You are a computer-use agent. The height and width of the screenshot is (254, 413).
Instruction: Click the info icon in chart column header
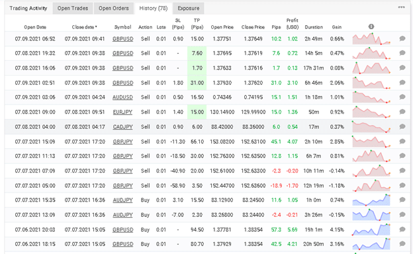pos(371,26)
